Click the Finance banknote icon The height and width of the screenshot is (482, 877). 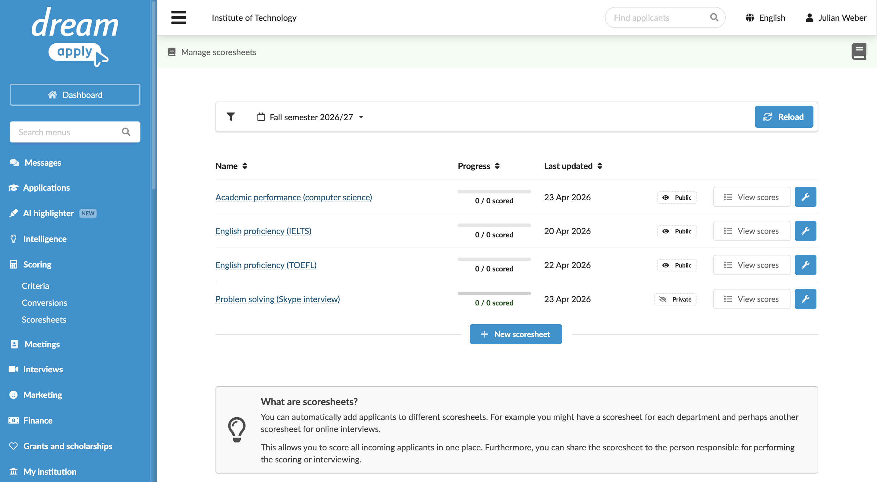pyautogui.click(x=13, y=420)
